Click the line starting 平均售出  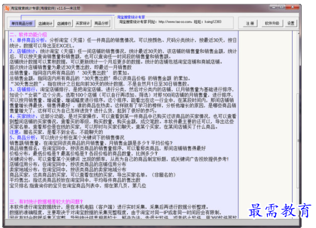75,180
